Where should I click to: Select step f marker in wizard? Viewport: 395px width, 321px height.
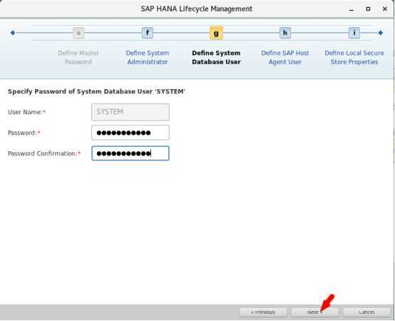148,33
